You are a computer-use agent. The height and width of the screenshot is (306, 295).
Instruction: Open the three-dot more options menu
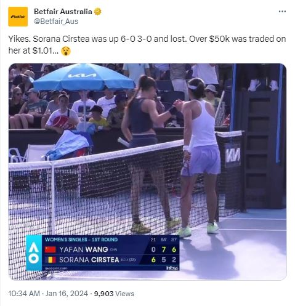(x=282, y=12)
